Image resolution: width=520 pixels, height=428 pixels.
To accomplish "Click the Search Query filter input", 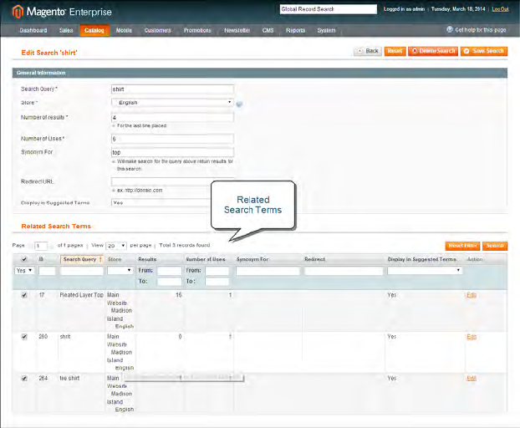I will click(x=82, y=271).
